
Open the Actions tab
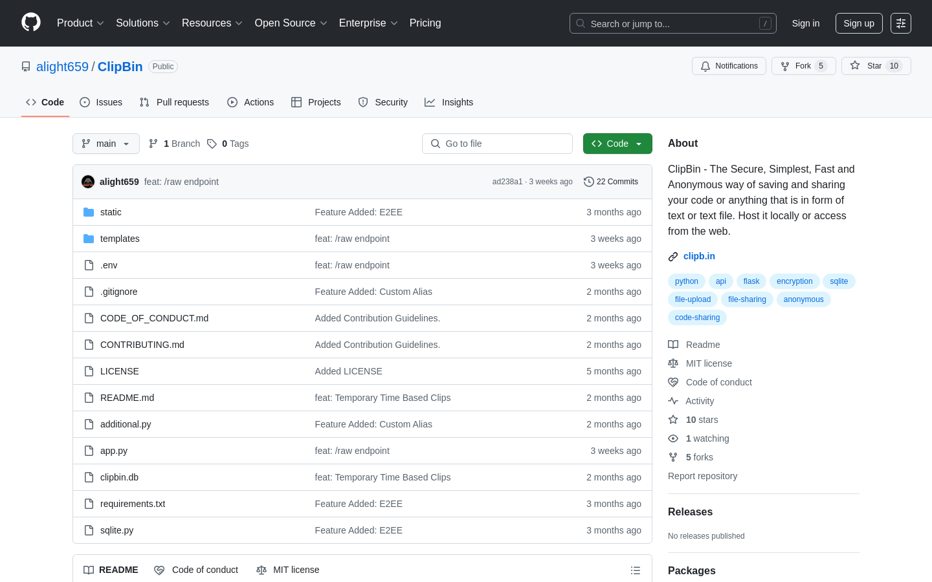point(250,102)
